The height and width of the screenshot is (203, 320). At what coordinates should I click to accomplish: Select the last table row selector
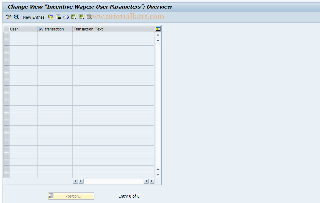(x=6, y=175)
